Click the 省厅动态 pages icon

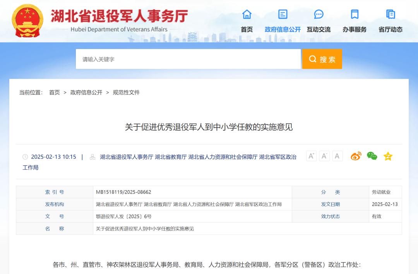(391, 15)
